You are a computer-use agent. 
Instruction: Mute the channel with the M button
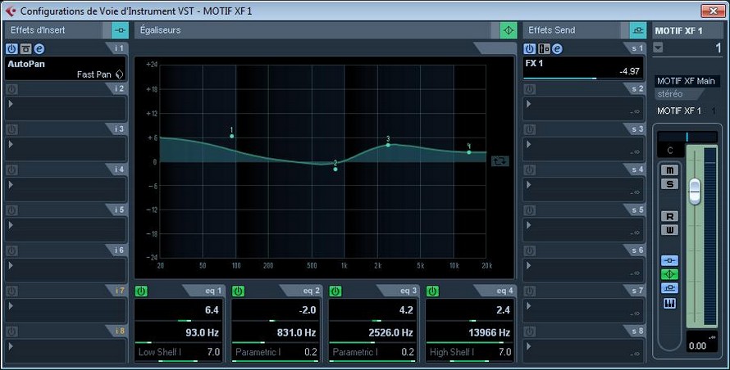[669, 170]
